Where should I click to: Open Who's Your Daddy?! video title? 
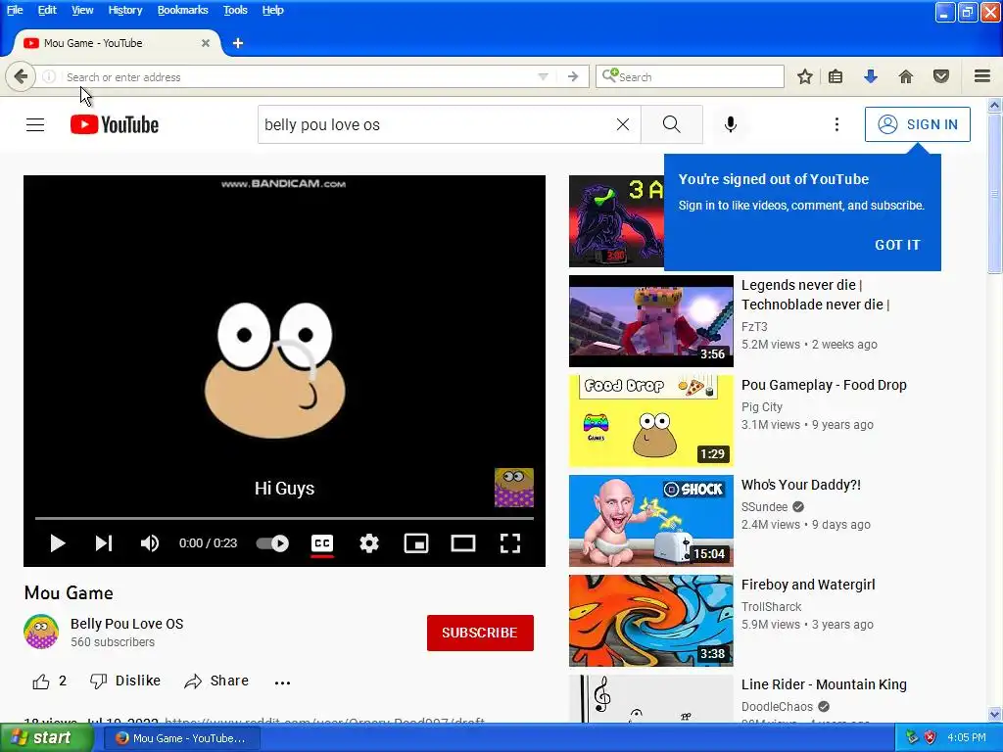(x=801, y=485)
